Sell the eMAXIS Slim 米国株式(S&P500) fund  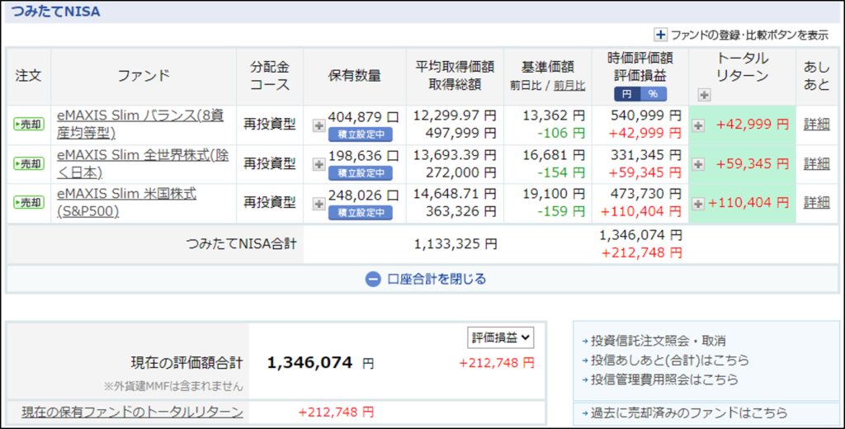click(x=29, y=203)
